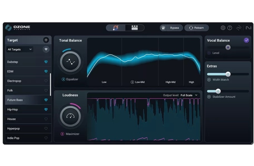Click the gain match ears icon
Viewport: 254px width, 166px height.
coord(163,28)
